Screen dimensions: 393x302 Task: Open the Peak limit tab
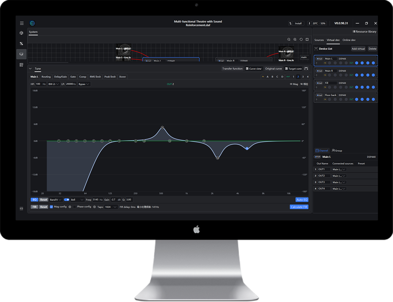pos(110,77)
